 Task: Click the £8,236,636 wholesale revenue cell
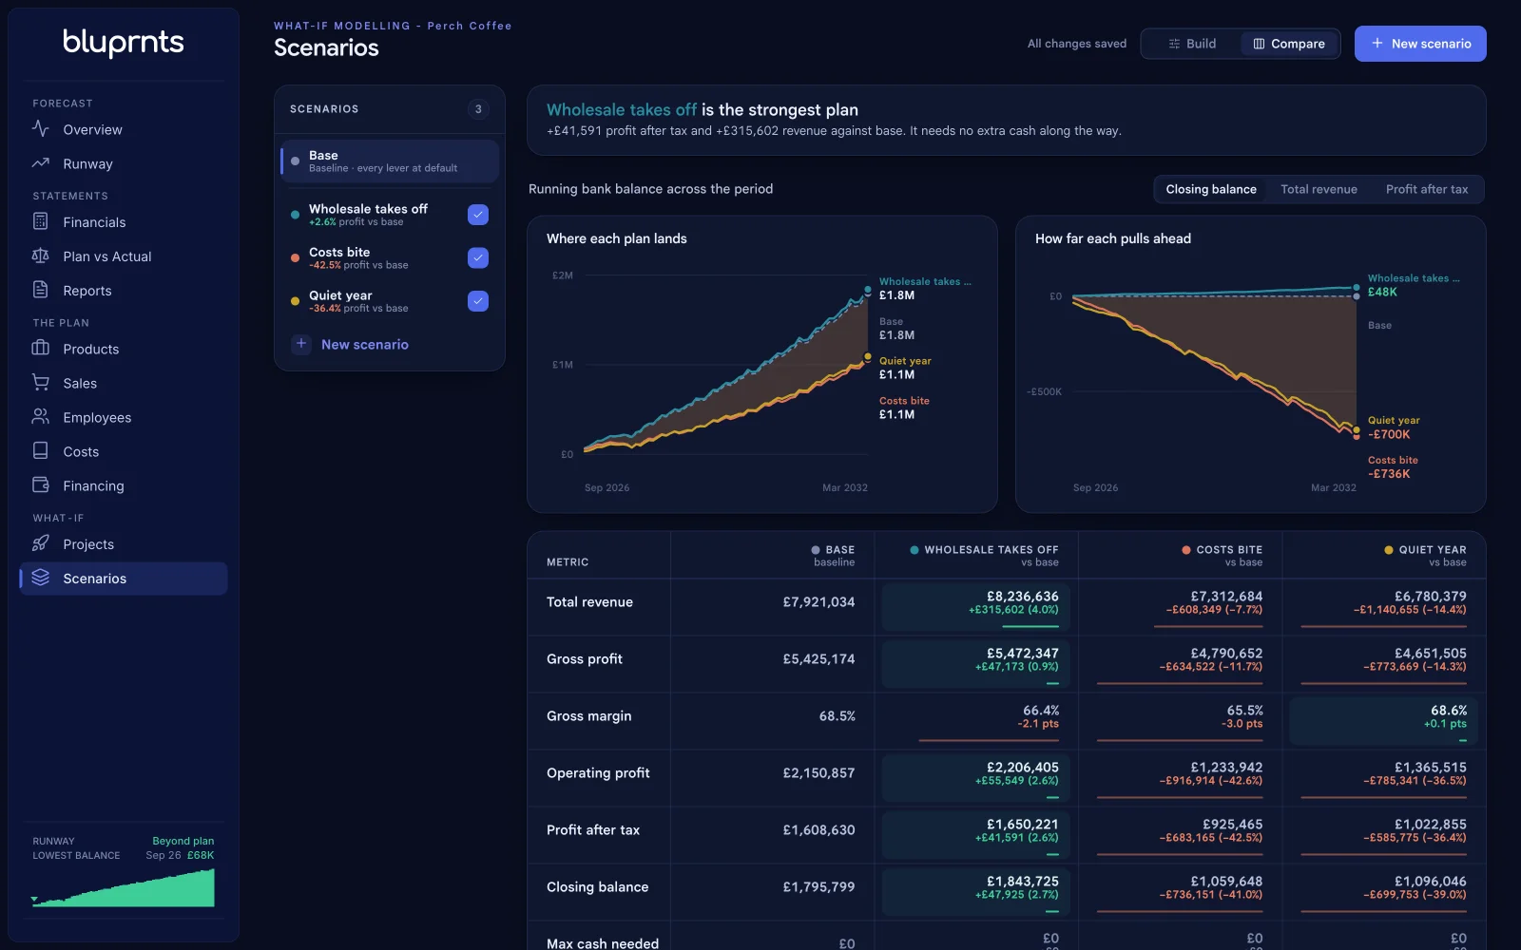(x=976, y=607)
